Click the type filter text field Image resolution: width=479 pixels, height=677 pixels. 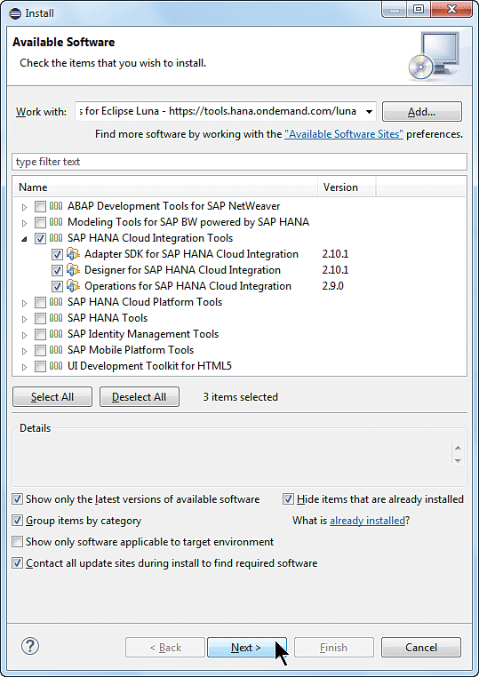point(239,162)
